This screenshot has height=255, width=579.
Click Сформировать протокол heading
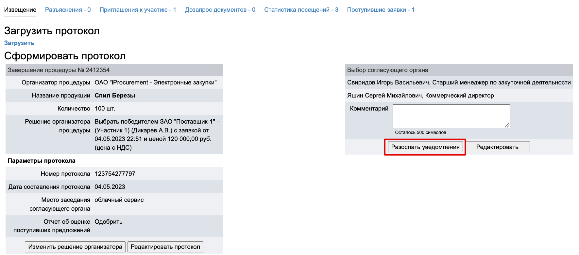pyautogui.click(x=65, y=56)
